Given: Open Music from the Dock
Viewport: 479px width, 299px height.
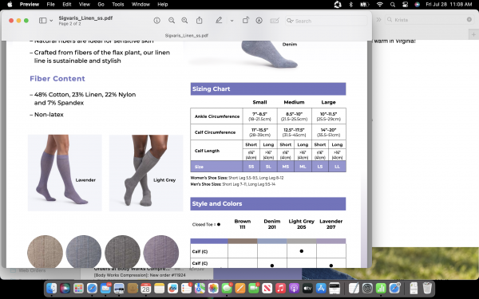Looking at the screenshot, I should (x=280, y=288).
